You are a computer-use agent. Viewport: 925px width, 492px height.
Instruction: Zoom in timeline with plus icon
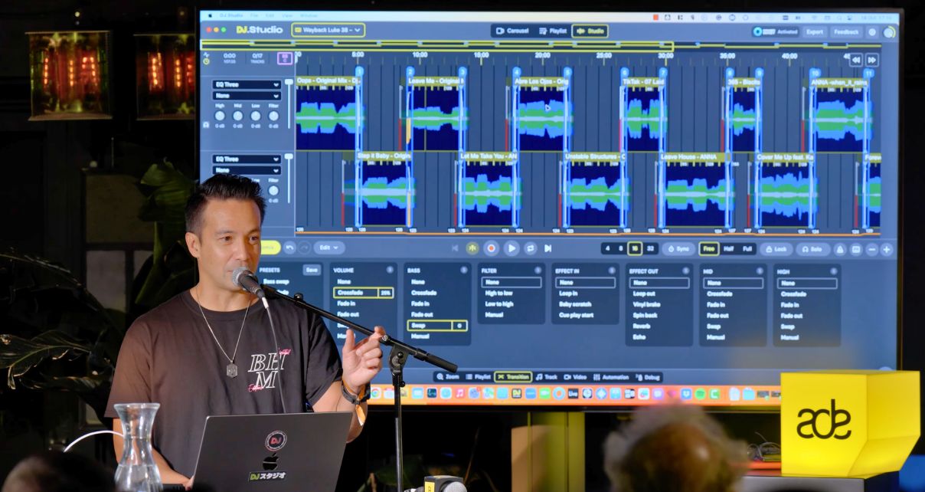pyautogui.click(x=887, y=249)
